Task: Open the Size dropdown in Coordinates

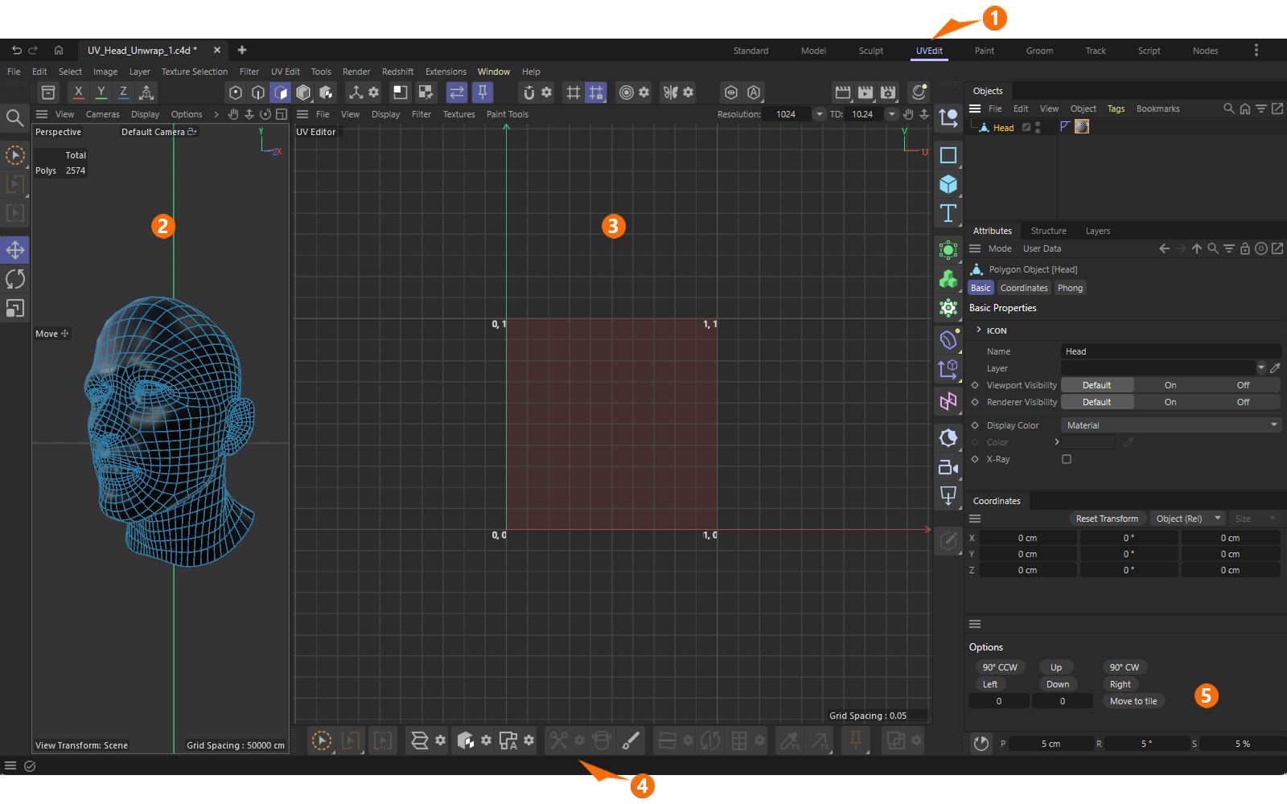Action: pyautogui.click(x=1255, y=519)
